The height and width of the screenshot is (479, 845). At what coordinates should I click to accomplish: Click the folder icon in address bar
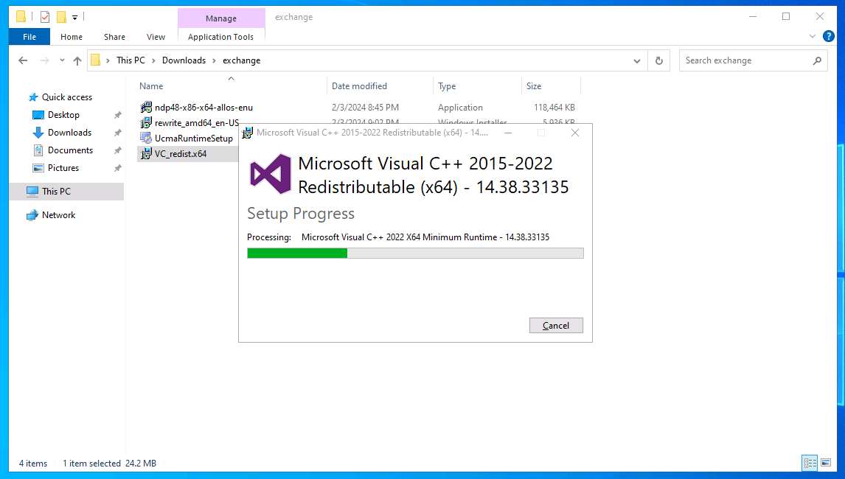click(x=95, y=60)
